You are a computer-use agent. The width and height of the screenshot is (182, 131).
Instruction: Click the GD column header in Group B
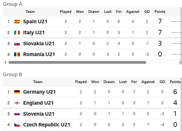coord(162,82)
